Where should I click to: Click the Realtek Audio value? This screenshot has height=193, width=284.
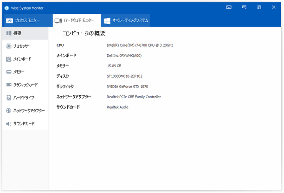[x=117, y=107]
